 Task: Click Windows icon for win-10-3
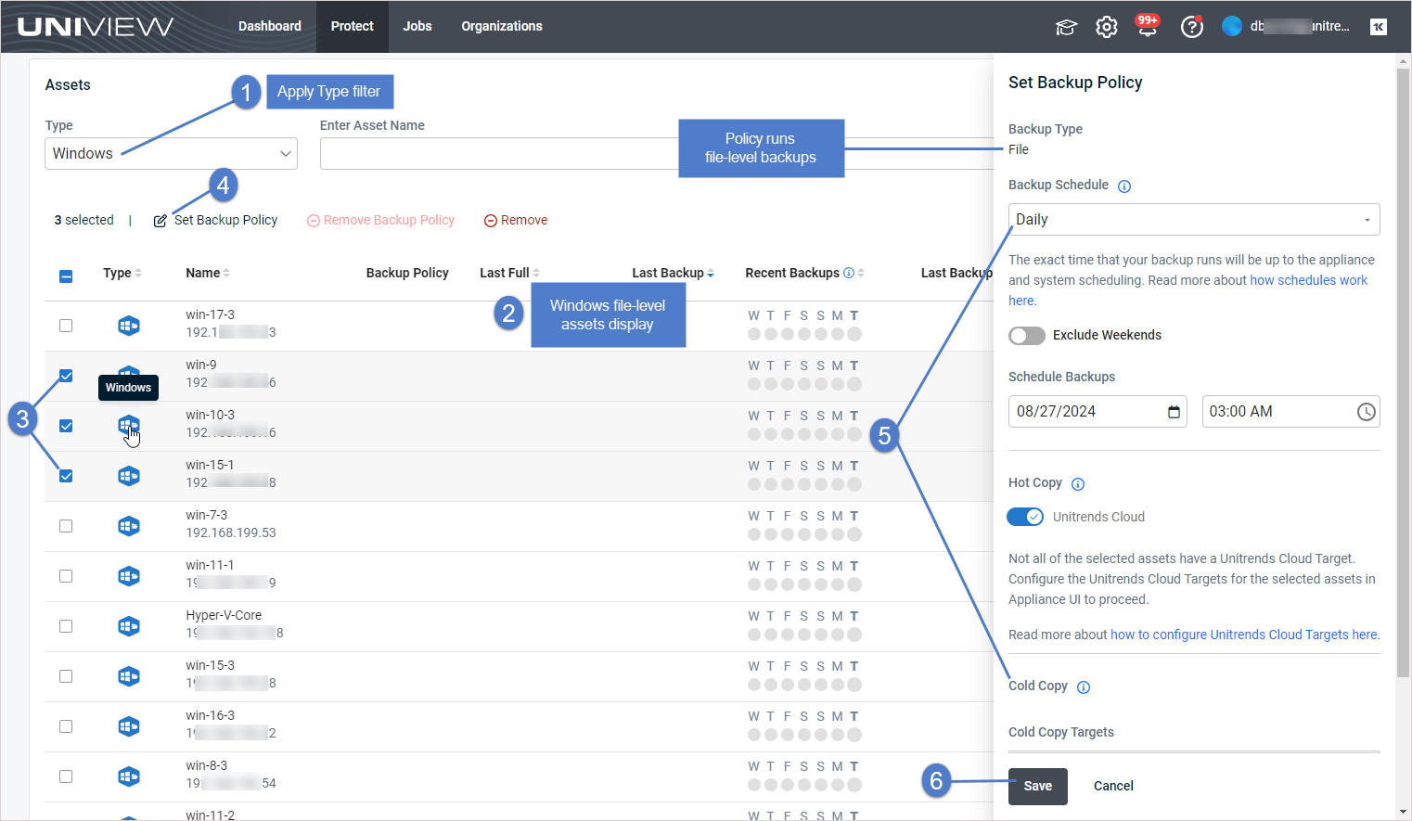(x=129, y=426)
